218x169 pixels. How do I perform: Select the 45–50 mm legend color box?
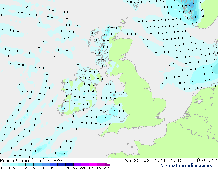click(x=101, y=165)
